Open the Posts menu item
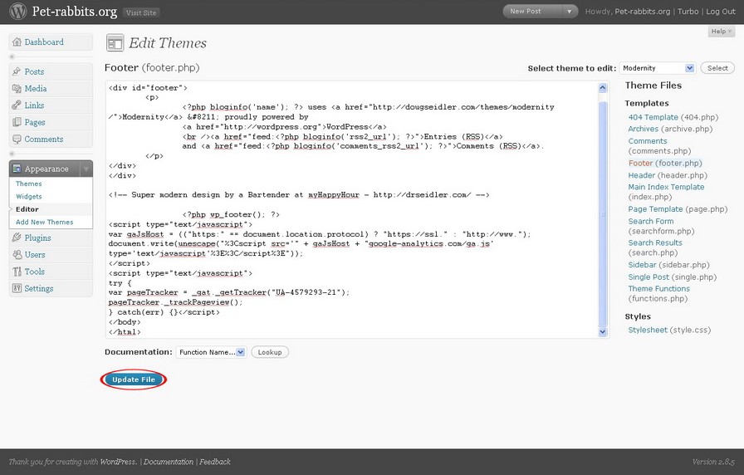 [34, 71]
